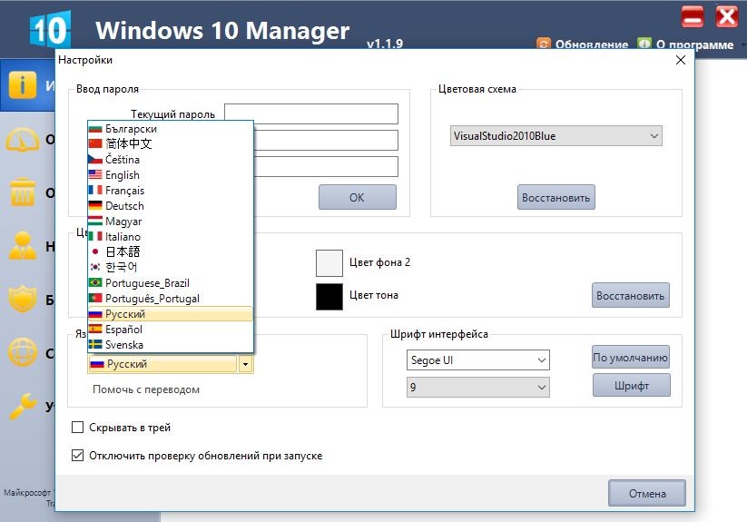
Task: Click the Помочь с переводом link
Action: (x=146, y=389)
